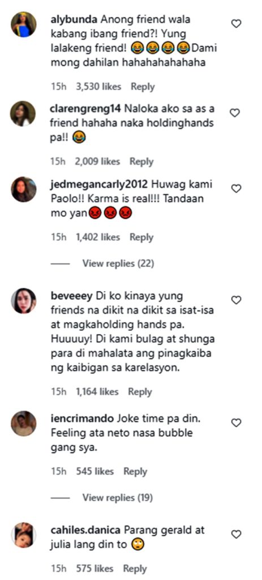Like jedmegancarly2012's comment via the heart
The image size is (262, 580).
(x=236, y=189)
